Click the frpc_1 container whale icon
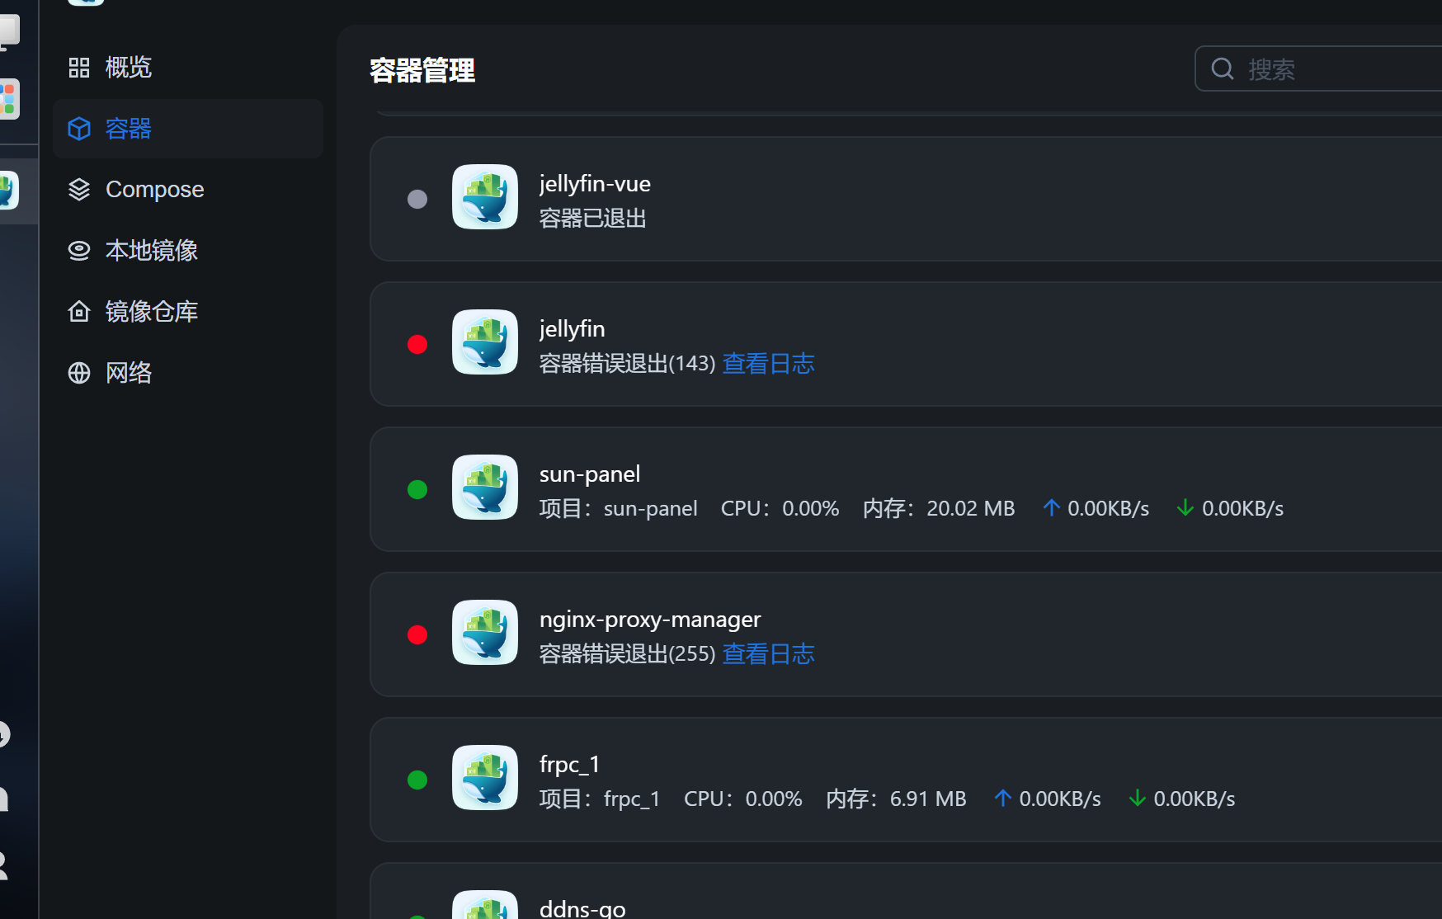The width and height of the screenshot is (1442, 919). (x=485, y=777)
